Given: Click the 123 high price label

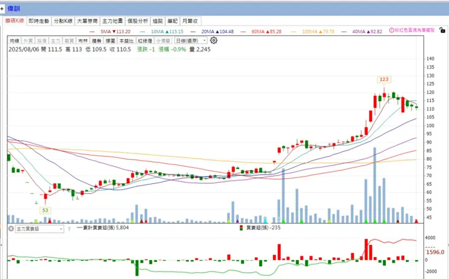Looking at the screenshot, I should point(384,79).
